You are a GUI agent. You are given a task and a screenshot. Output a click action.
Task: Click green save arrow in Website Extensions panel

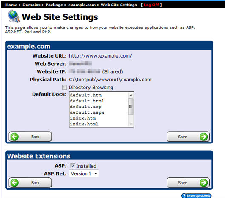(x=203, y=183)
